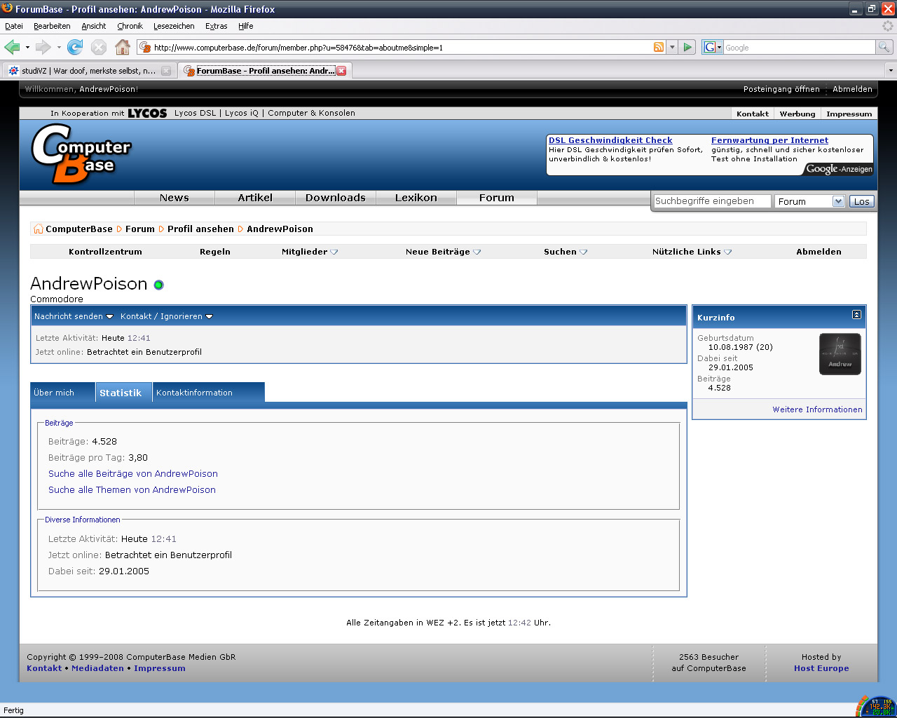Collapse the Kurzinfo panel
This screenshot has height=718, width=897.
click(x=856, y=315)
